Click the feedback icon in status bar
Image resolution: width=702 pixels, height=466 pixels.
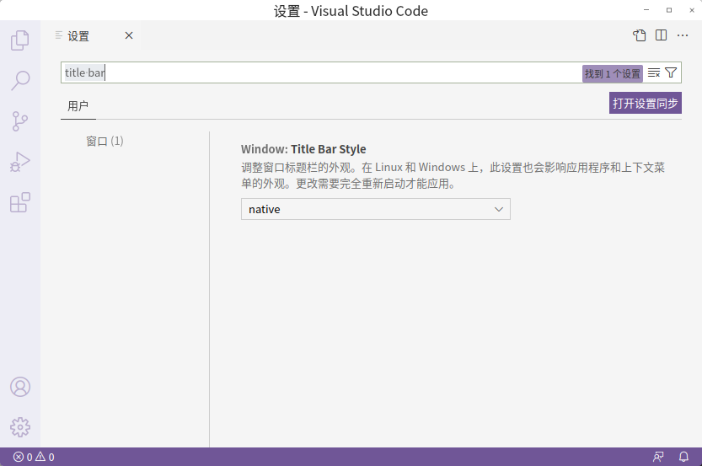pyautogui.click(x=658, y=457)
